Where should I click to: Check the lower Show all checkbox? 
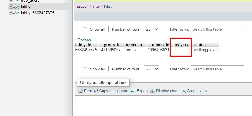[x=85, y=69]
